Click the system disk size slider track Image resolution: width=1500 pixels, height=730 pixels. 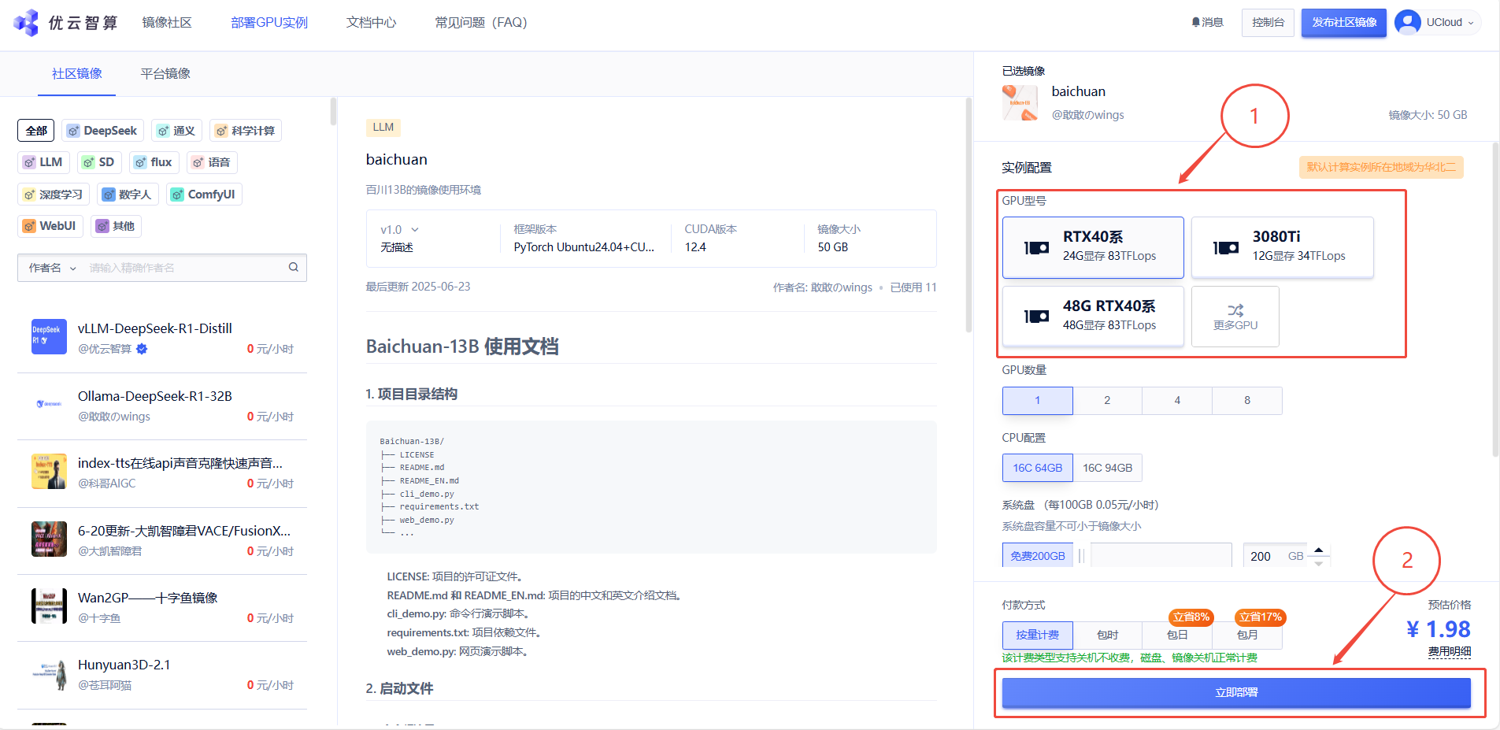pos(1161,555)
